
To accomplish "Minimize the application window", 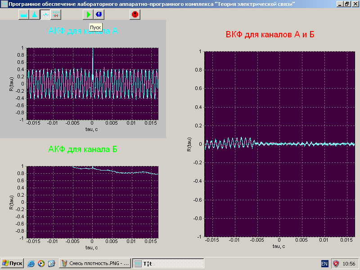I will [x=340, y=4].
